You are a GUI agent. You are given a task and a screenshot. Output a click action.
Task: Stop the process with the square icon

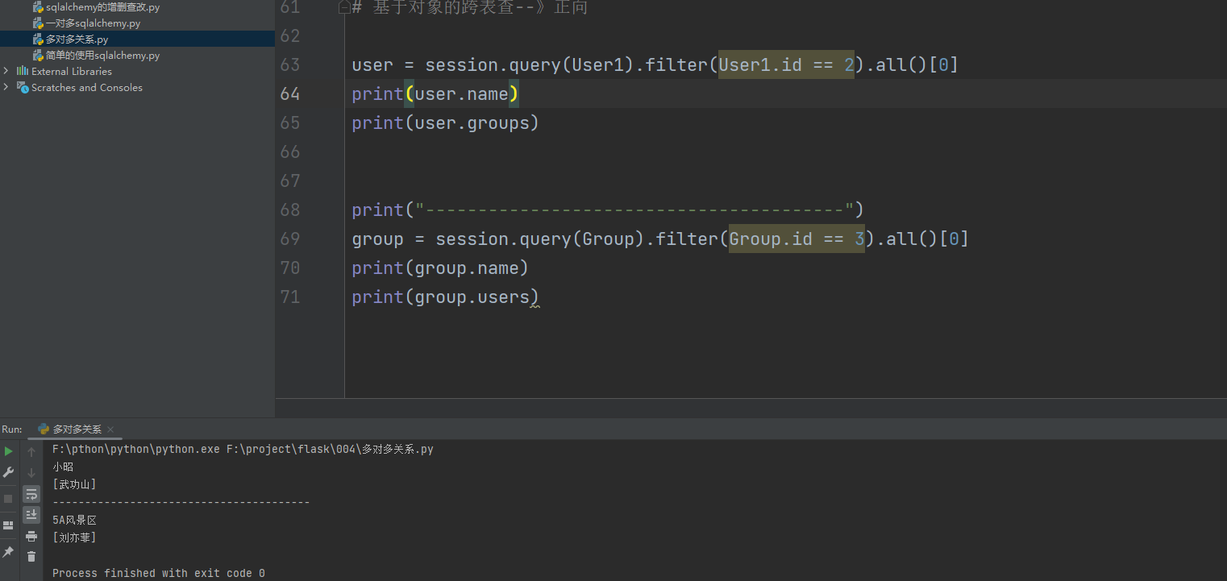click(8, 499)
